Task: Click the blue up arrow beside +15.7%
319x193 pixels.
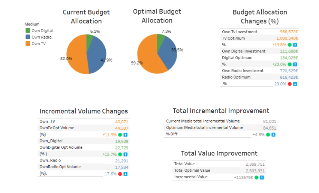Action: [126, 154]
